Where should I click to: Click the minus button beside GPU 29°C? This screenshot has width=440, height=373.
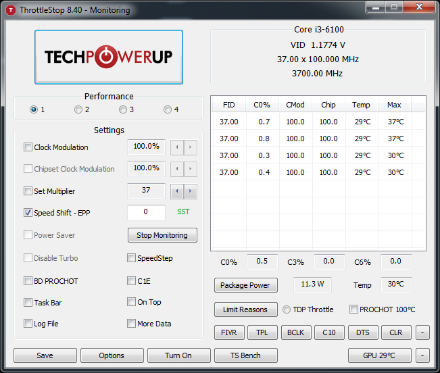click(422, 355)
